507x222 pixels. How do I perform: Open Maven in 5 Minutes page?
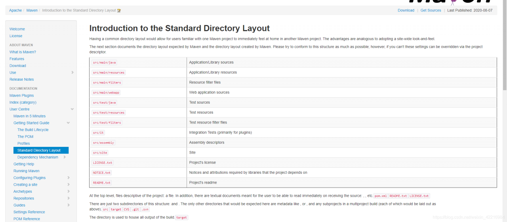tap(29, 116)
